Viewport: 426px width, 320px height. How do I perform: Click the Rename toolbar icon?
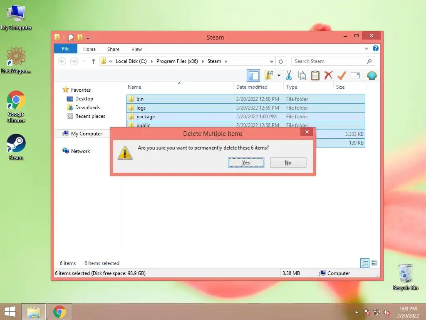tap(355, 75)
